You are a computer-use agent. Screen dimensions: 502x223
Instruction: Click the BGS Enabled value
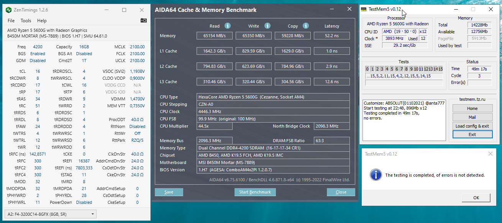[38, 54]
